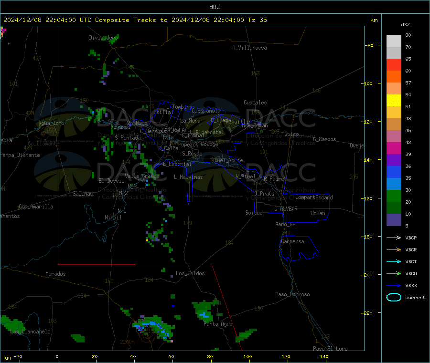Click the L_Malvinas label

coord(188,177)
